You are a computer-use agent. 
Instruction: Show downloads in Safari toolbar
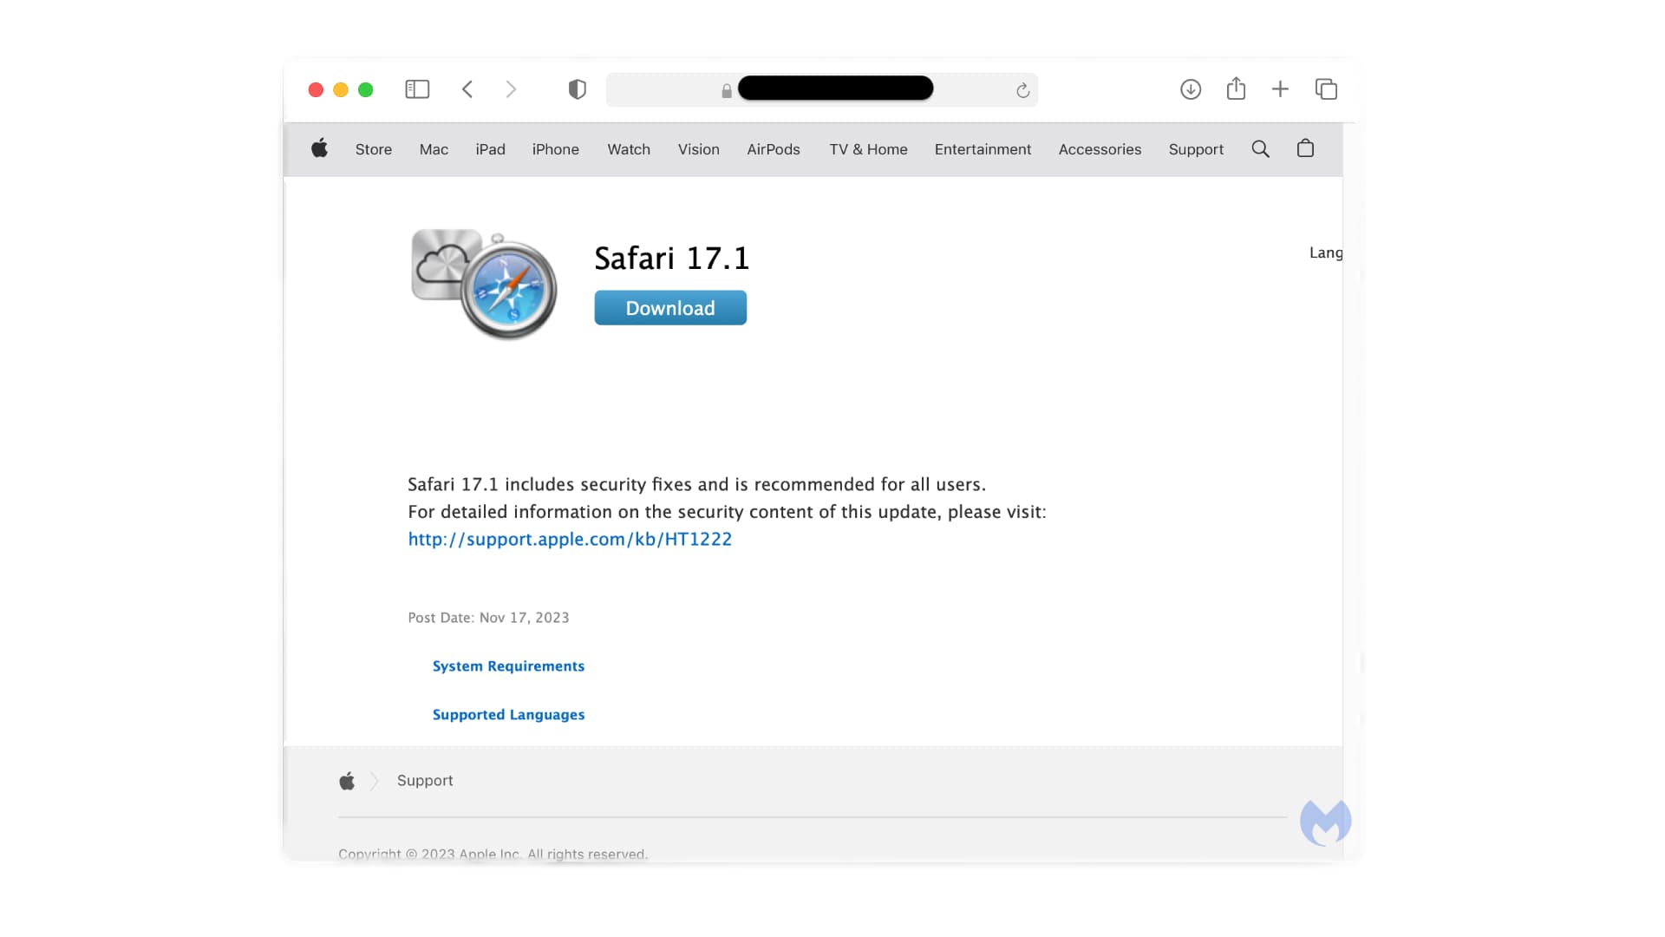(x=1191, y=89)
